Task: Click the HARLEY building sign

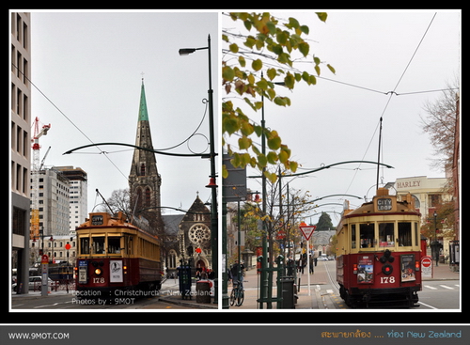Action: [409, 184]
